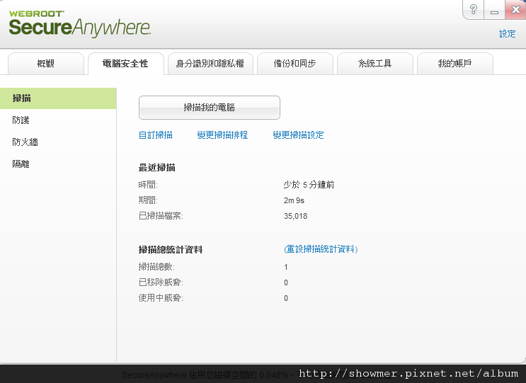Click the 已掃描檔案 label
Viewport: 526px width, 383px height.
(x=161, y=216)
